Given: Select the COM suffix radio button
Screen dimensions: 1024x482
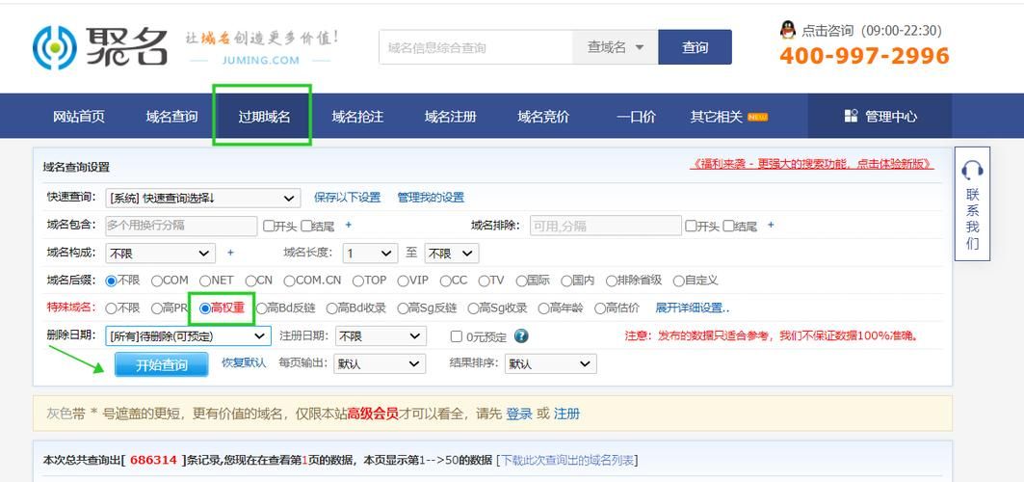Looking at the screenshot, I should (x=157, y=281).
